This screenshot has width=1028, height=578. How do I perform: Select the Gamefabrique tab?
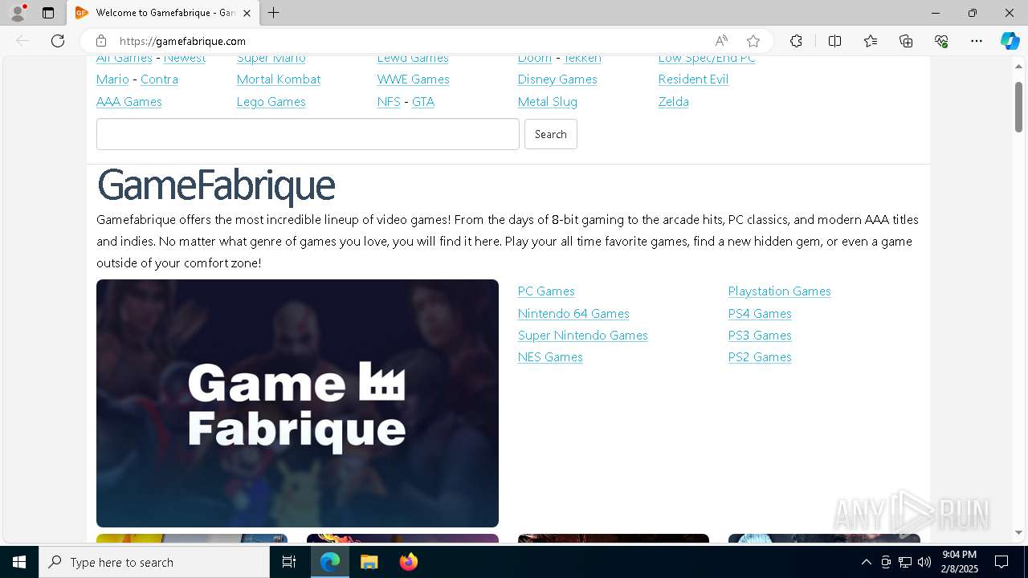click(x=164, y=13)
